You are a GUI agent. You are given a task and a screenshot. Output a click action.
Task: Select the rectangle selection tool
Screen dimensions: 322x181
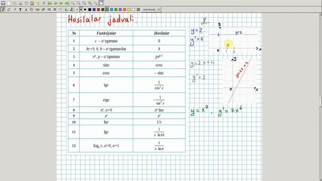49,10
